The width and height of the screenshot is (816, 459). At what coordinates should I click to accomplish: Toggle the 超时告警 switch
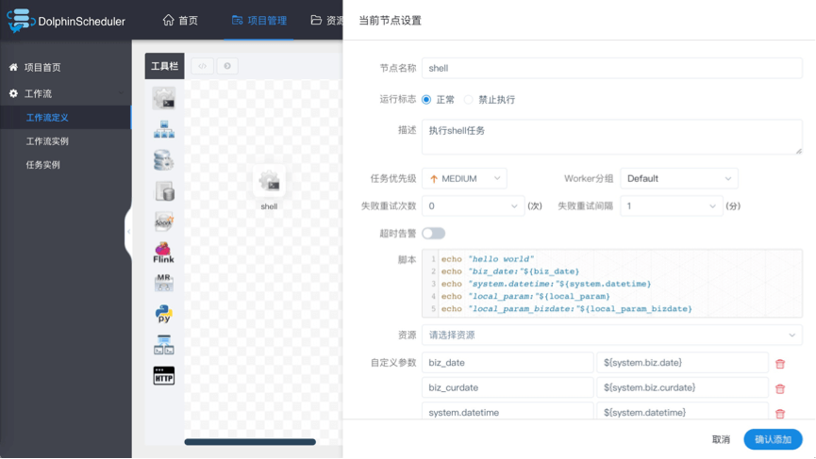(x=434, y=234)
